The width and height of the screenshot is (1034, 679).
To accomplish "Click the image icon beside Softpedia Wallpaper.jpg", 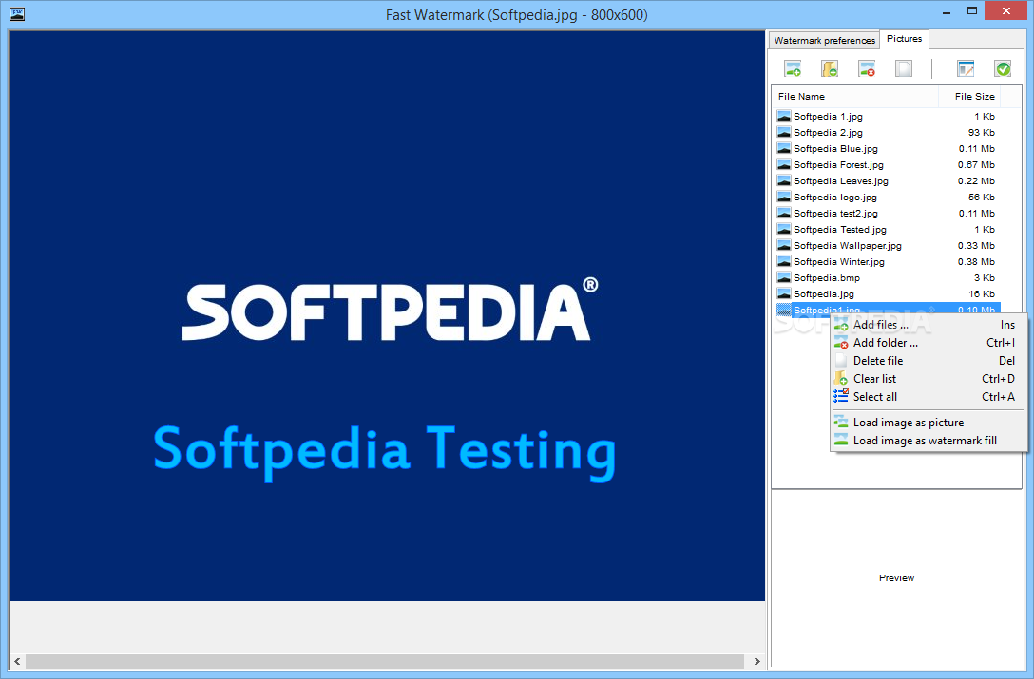I will click(784, 245).
